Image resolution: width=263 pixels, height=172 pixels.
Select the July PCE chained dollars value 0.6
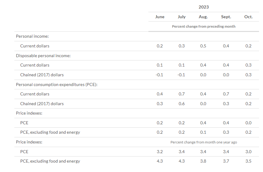(182, 104)
